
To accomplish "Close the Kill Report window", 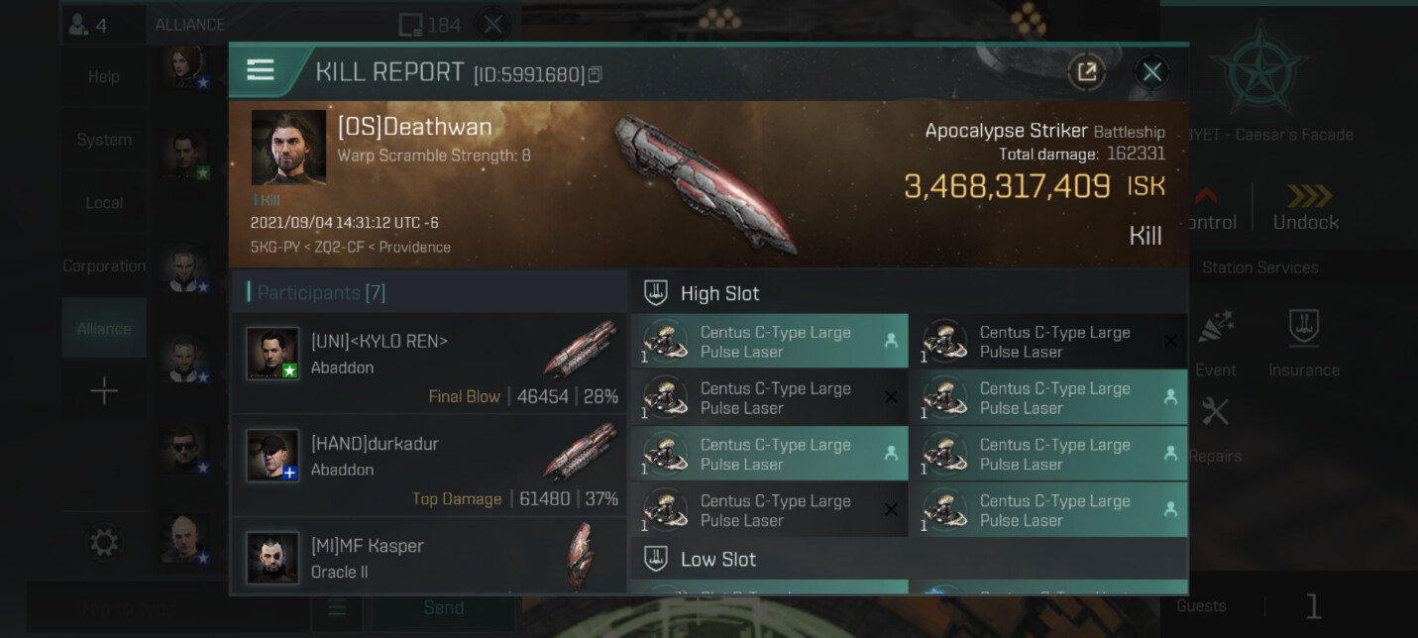I will point(1151,71).
